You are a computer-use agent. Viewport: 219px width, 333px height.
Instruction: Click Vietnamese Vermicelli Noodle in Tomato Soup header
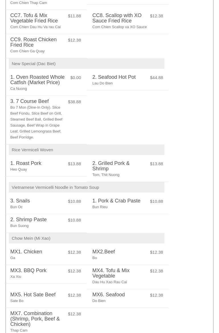(x=55, y=187)
